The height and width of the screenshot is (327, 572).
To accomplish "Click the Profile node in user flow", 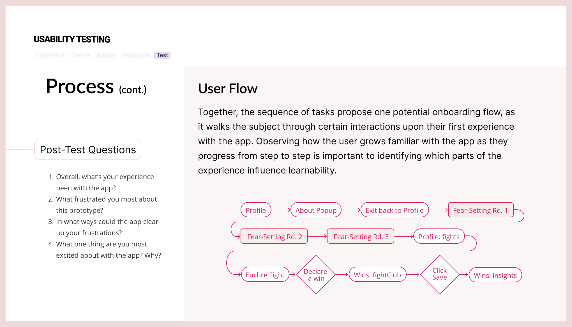I will point(256,210).
